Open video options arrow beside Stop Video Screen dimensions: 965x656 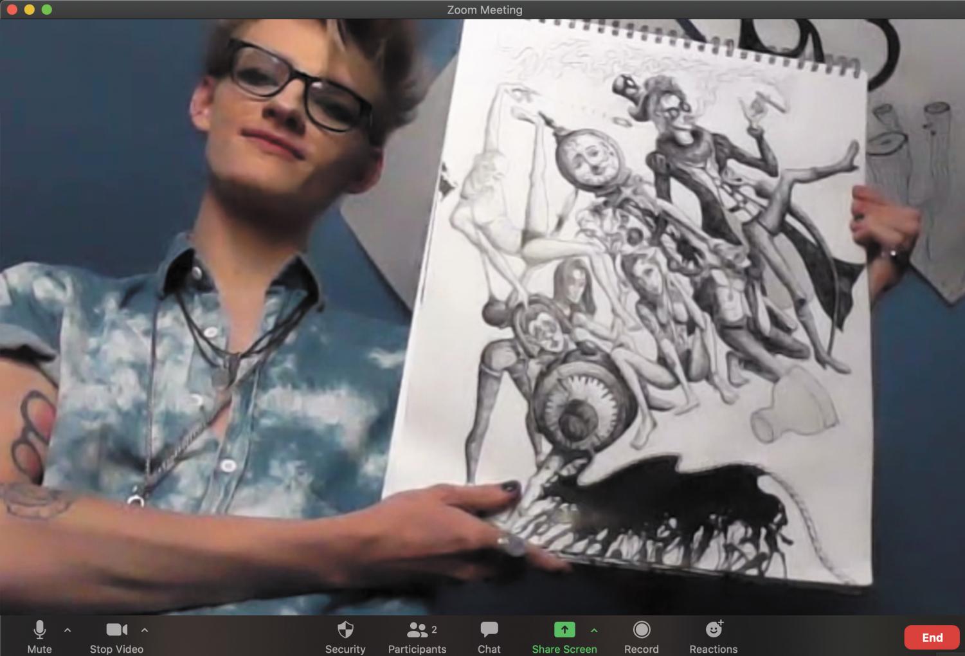coord(145,631)
